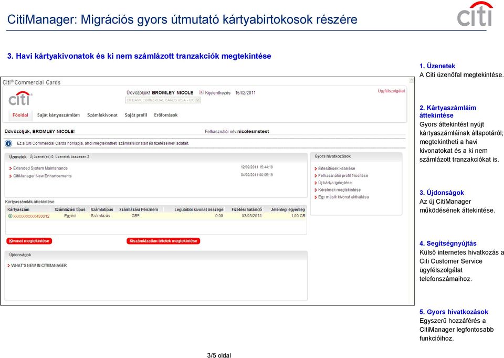Click the Kijelentkezés logout link
Screen dimensions: 504x358
217,93
